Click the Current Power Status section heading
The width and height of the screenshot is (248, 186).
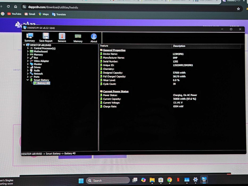click(x=116, y=91)
